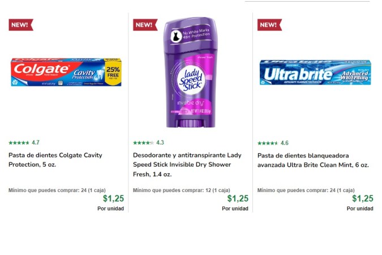This screenshot has width=382, height=255.
Task: Click the NEW! badge on Lady Speed Stick
Action: point(145,25)
